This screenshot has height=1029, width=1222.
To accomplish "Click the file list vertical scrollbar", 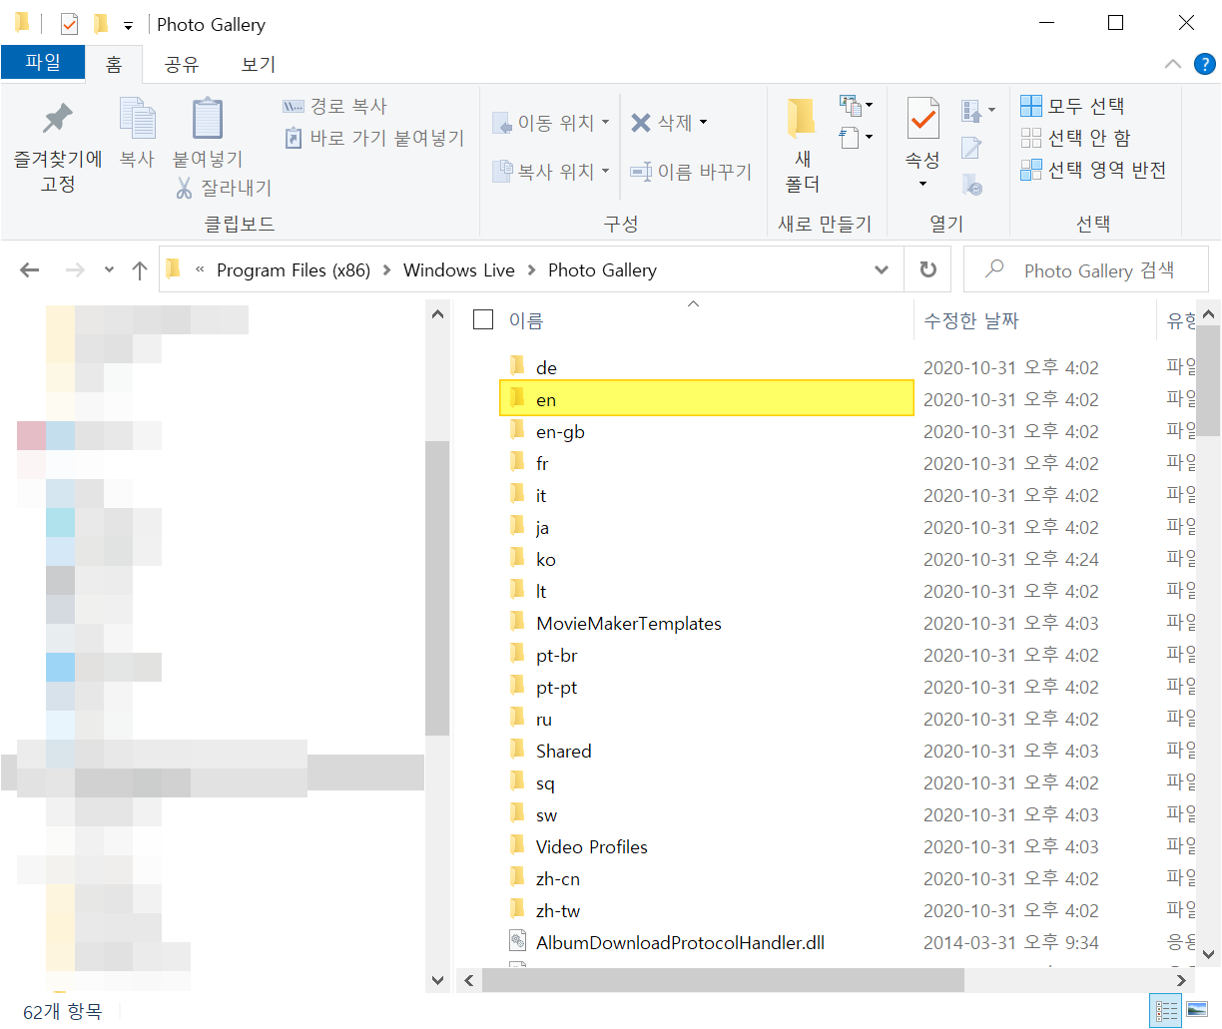I will (1208, 379).
